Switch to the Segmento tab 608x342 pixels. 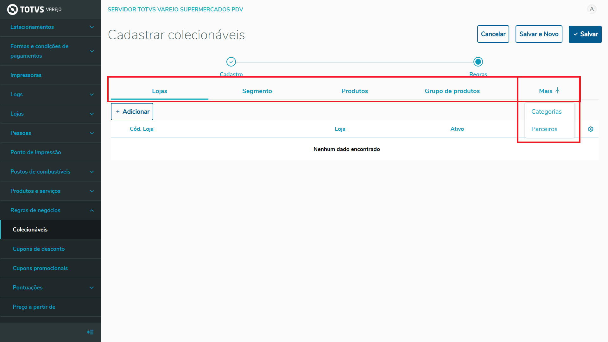click(x=257, y=91)
